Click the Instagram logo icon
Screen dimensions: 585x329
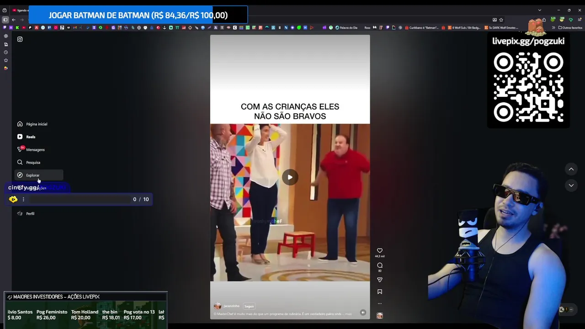coord(20,39)
